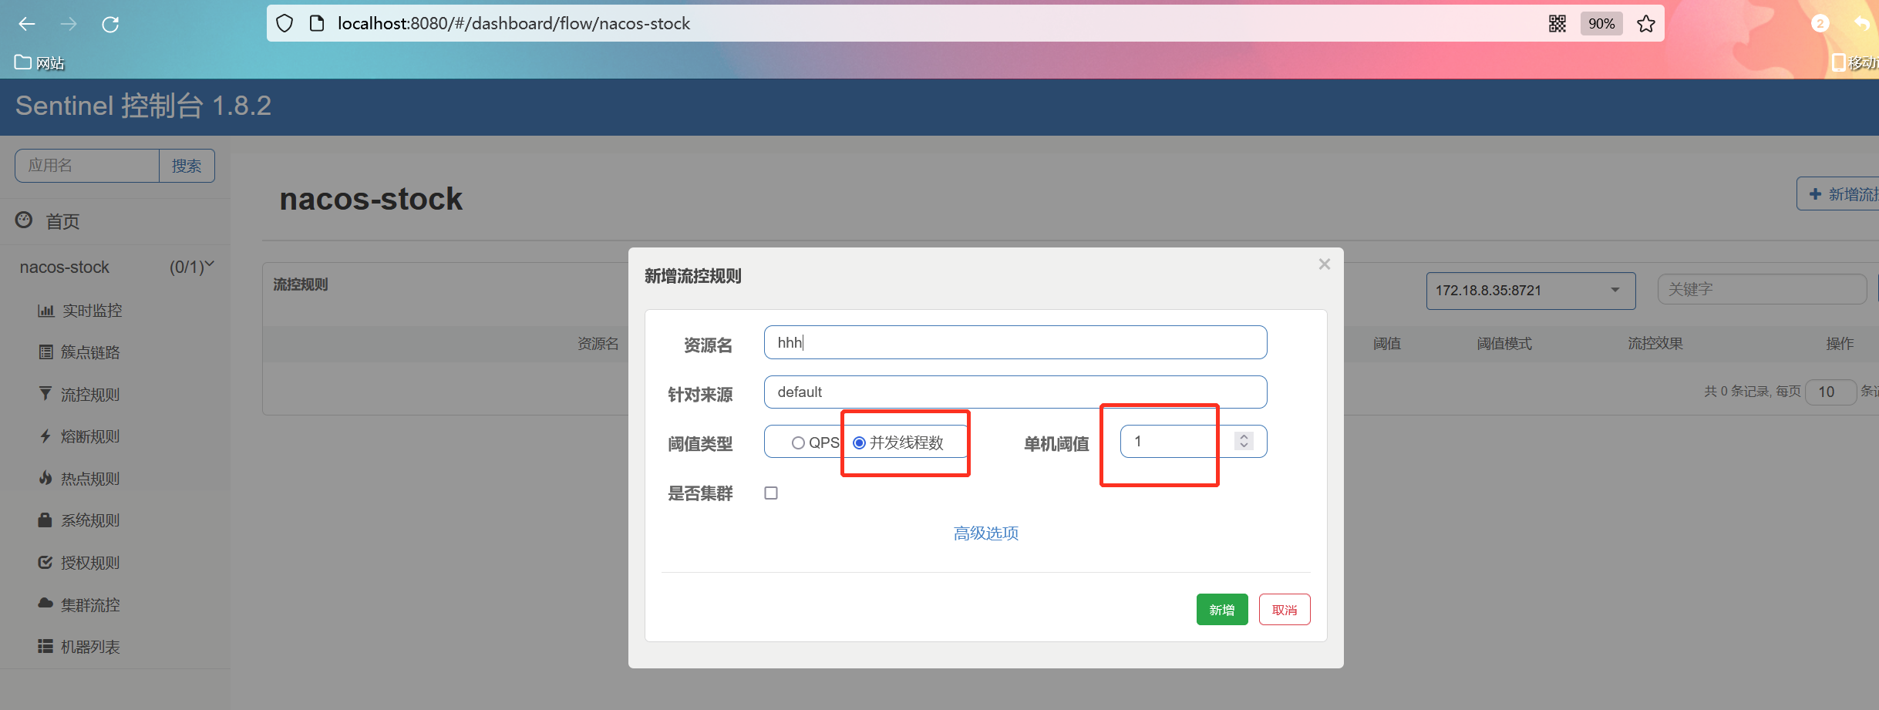Go back with the browser back arrow

point(27,24)
